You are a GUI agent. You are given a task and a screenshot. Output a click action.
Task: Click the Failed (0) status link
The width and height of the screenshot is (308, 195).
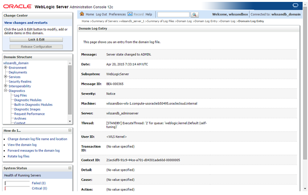coord(39,183)
